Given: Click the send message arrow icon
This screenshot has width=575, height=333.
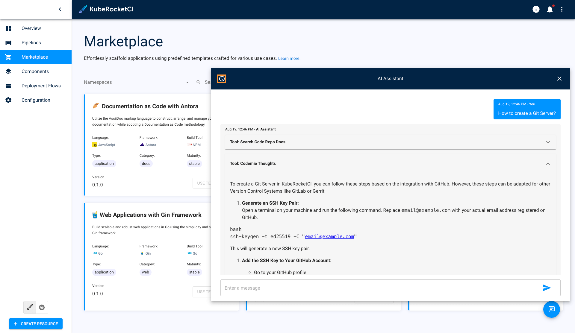Looking at the screenshot, I should click(547, 288).
